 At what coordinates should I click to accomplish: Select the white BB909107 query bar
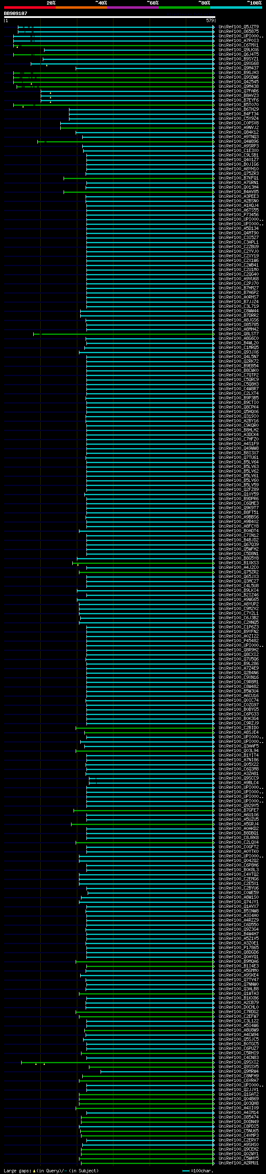pyautogui.click(x=110, y=17)
